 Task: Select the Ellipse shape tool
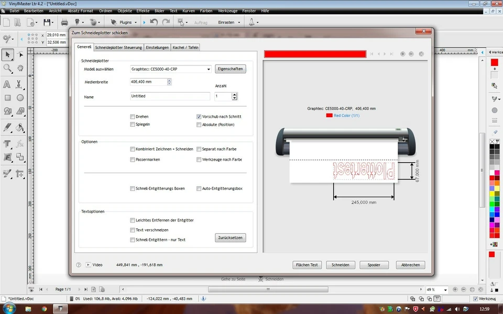[20, 97]
